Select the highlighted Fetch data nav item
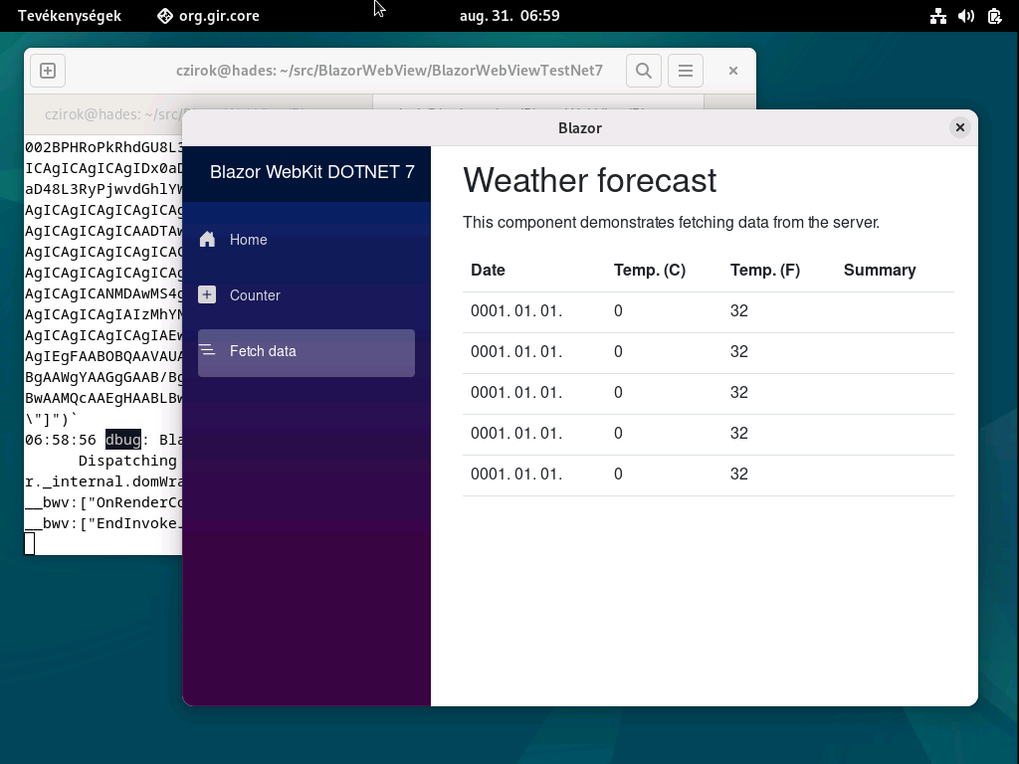The image size is (1019, 764). click(x=263, y=350)
